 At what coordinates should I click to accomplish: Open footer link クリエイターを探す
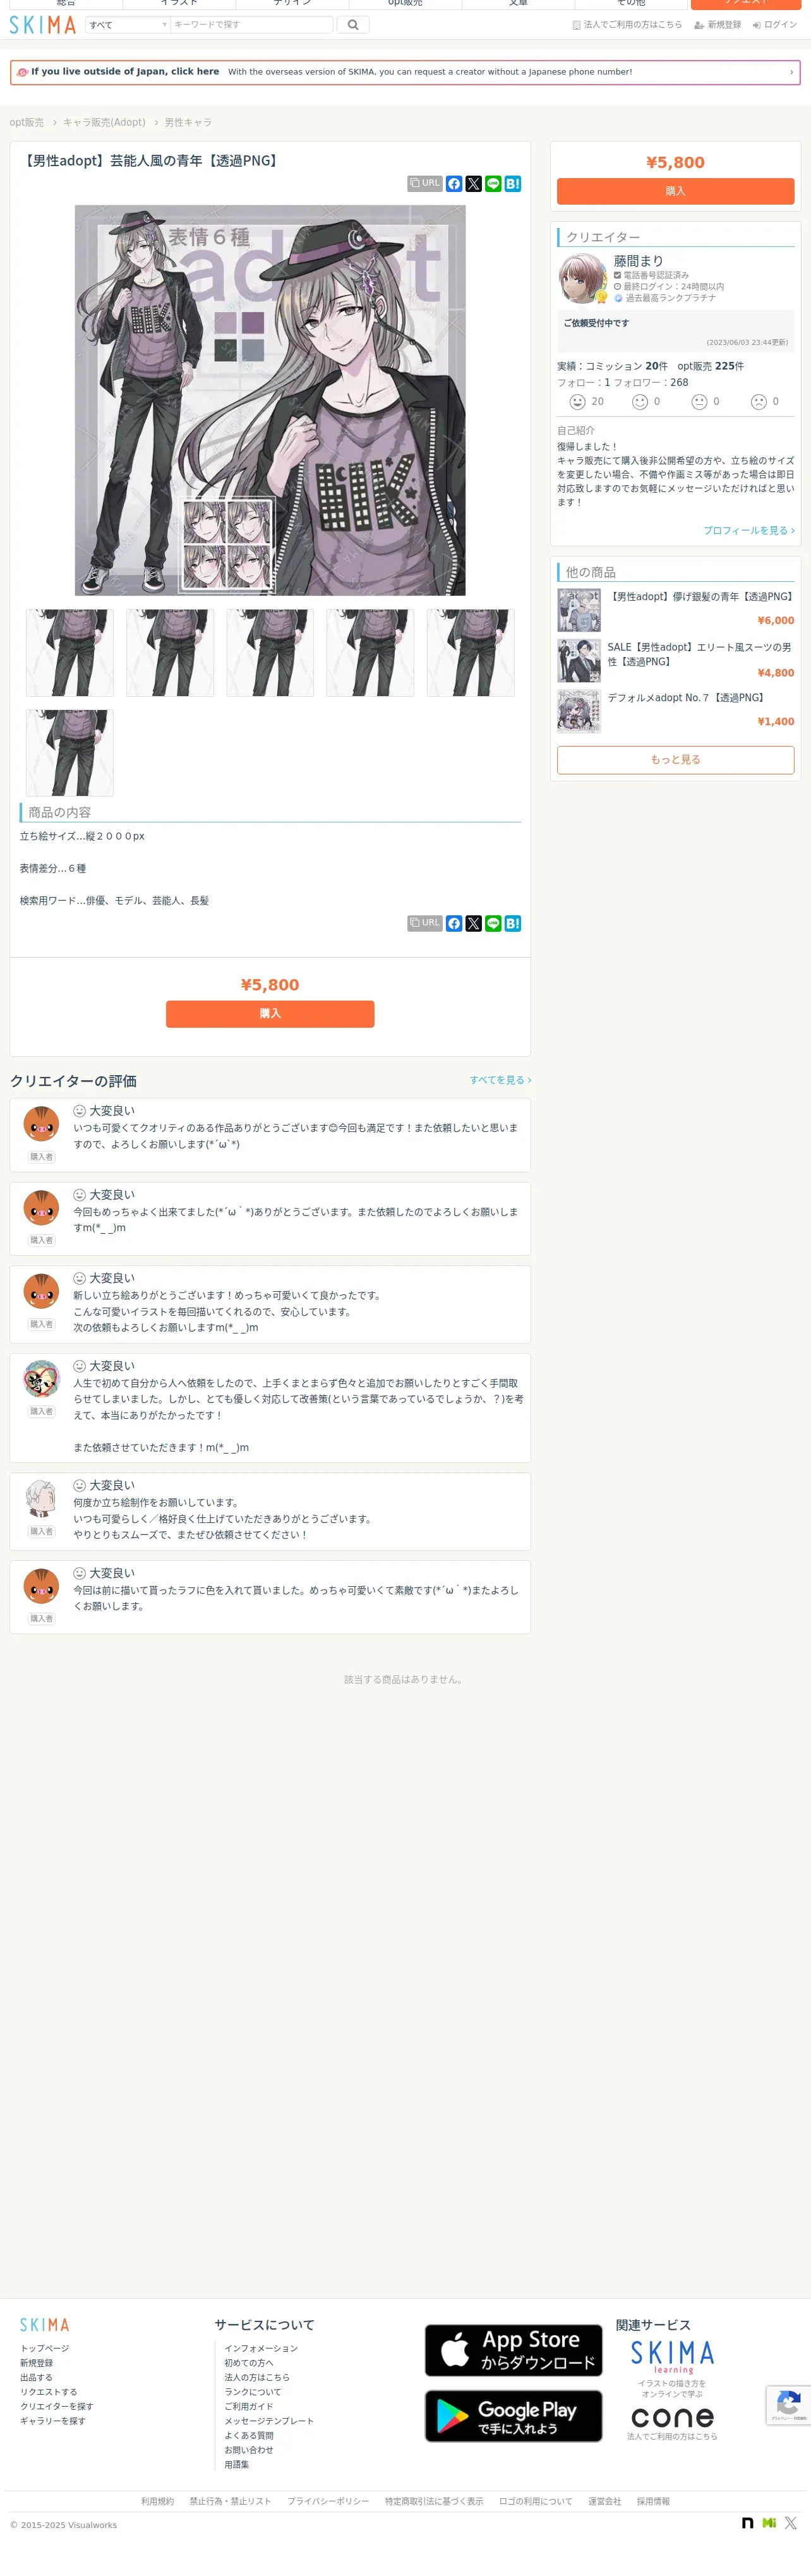pos(57,2406)
